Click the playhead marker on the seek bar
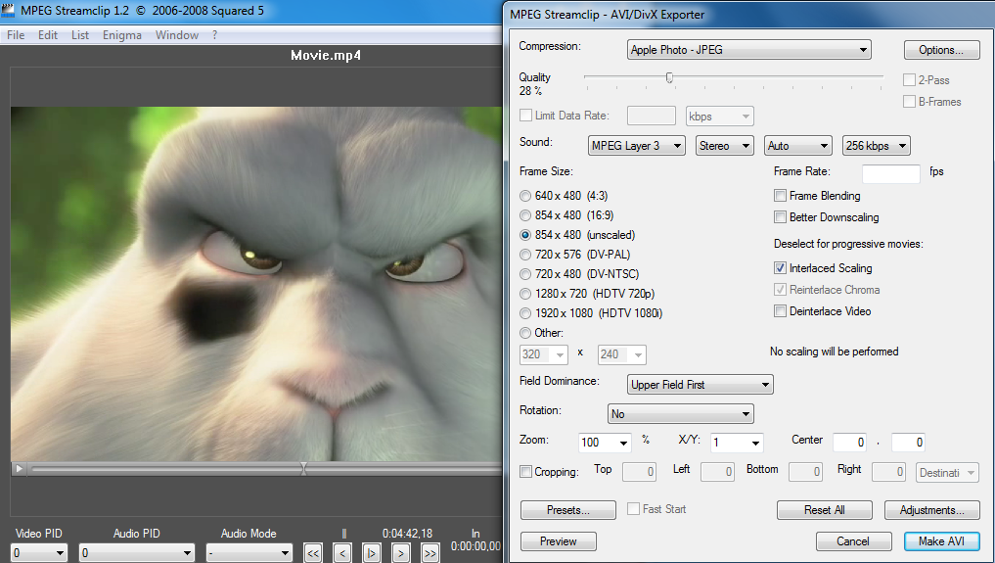 303,469
